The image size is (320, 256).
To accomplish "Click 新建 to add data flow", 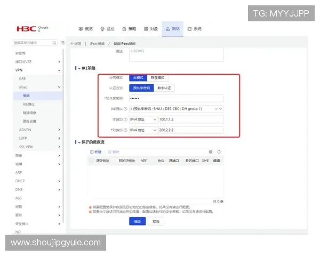I will (x=95, y=152).
